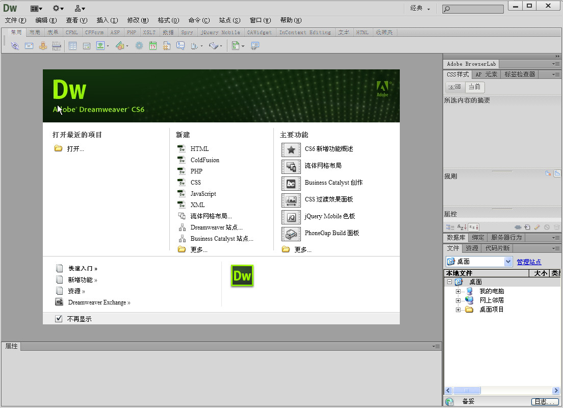Create a new PHP document
Screen dimensions: 563x408
point(196,171)
